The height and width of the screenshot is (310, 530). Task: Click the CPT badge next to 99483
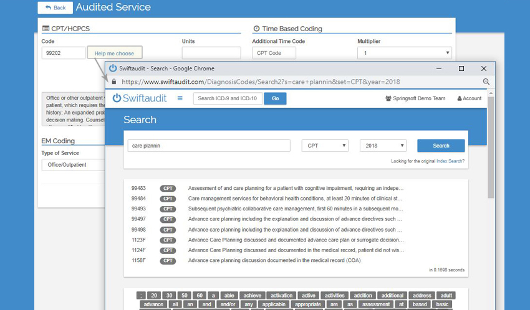click(x=168, y=188)
